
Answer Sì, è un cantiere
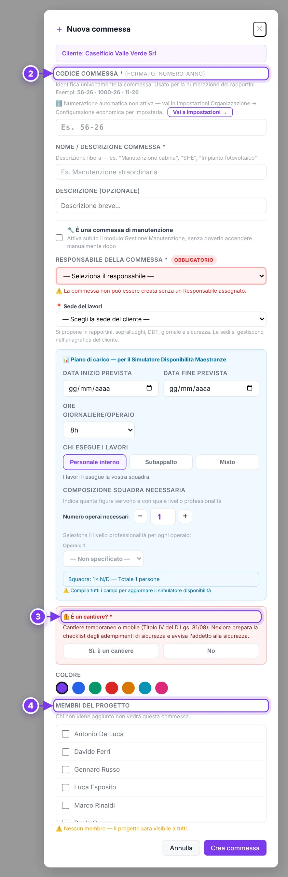pyautogui.click(x=111, y=650)
